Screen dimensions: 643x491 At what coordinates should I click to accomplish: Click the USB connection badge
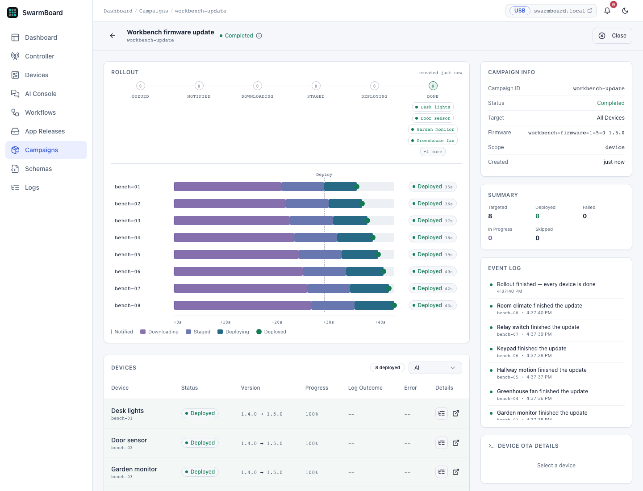click(x=520, y=11)
